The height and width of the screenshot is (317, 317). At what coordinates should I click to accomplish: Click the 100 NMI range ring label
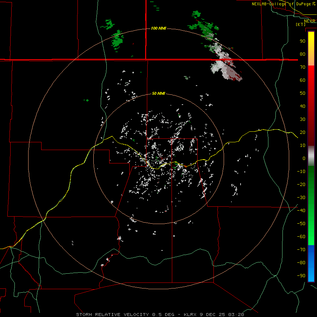click(158, 28)
